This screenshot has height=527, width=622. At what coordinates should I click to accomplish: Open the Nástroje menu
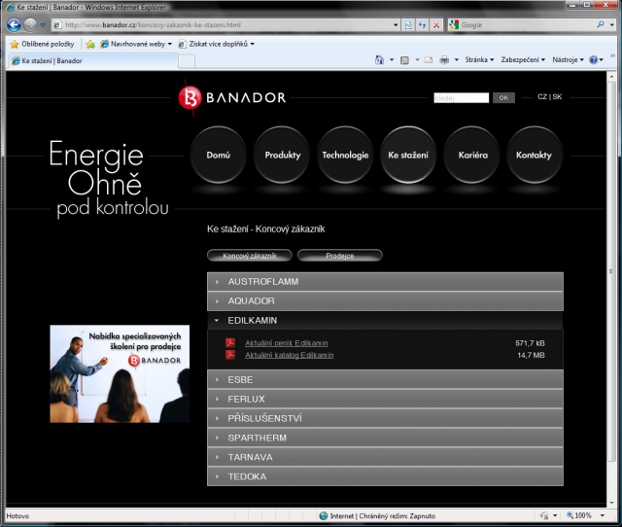(568, 60)
